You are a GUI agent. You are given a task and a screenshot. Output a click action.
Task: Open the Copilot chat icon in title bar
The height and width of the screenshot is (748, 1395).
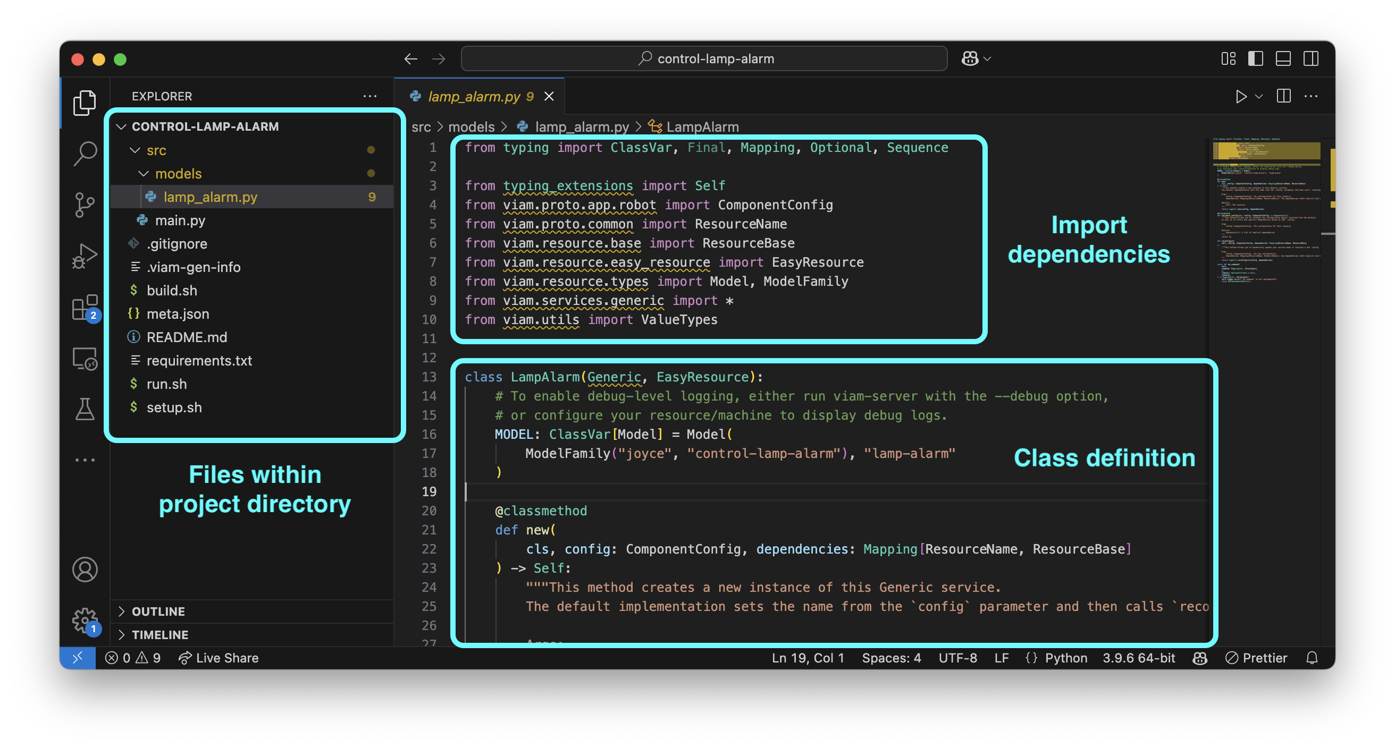click(x=970, y=58)
